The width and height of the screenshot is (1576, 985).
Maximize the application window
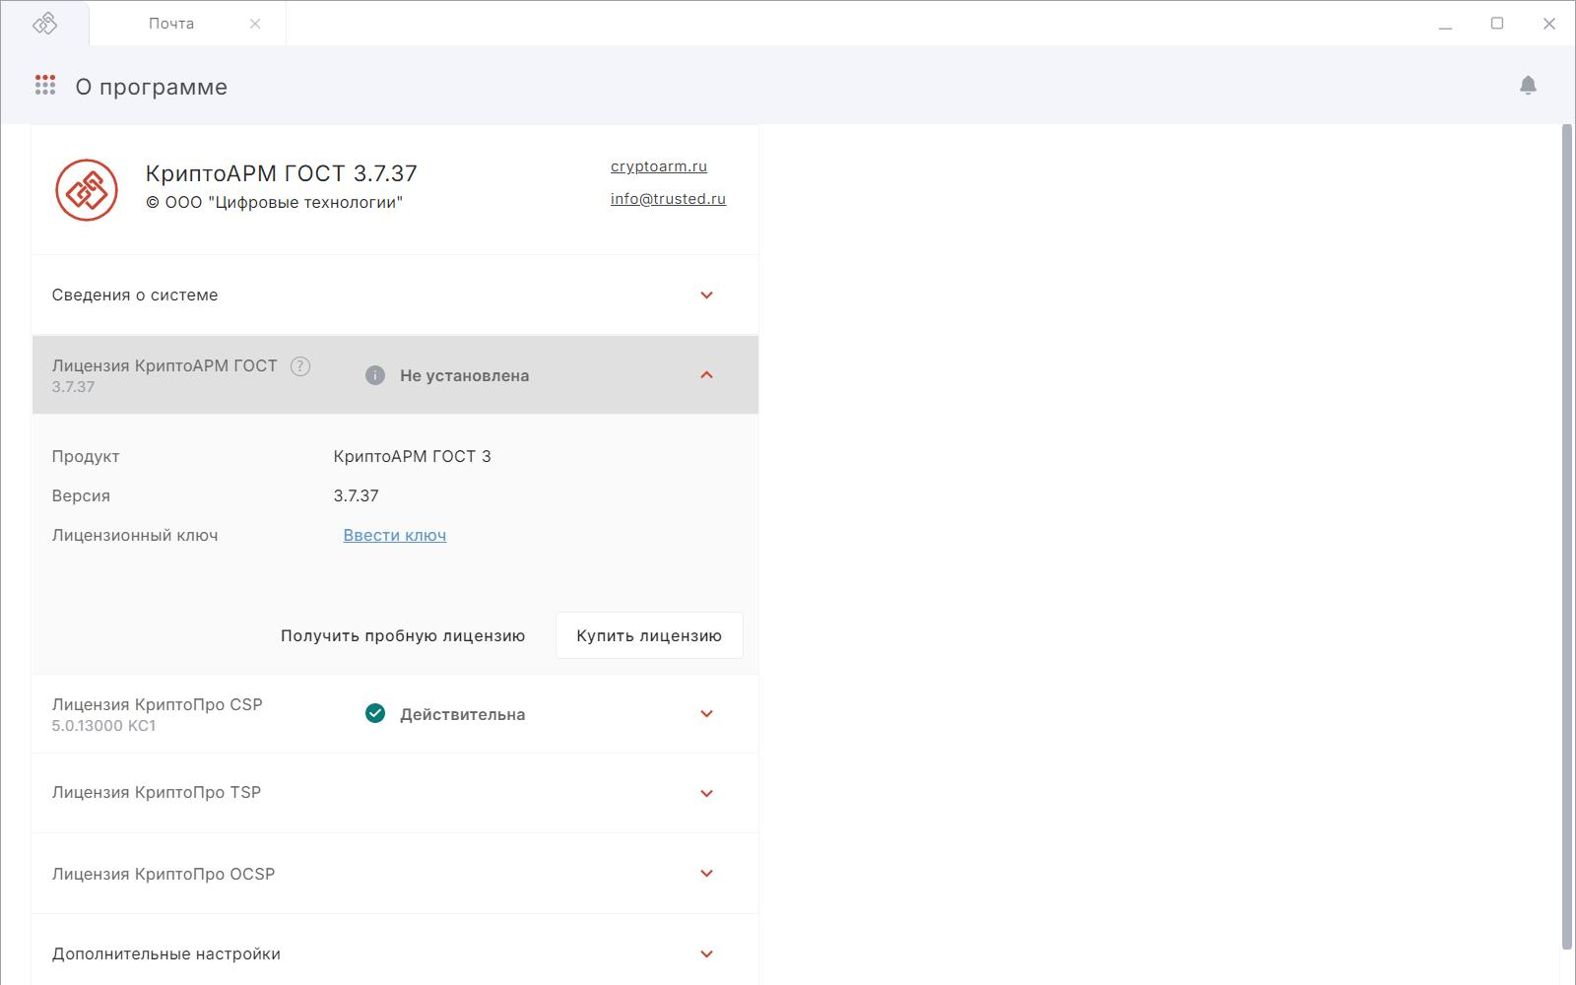point(1497,24)
